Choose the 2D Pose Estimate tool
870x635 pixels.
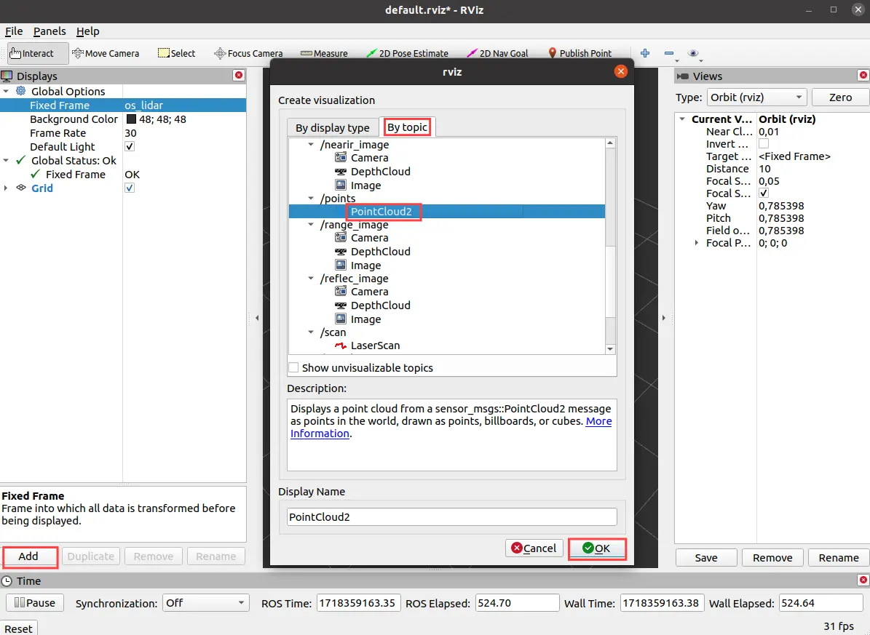[407, 53]
